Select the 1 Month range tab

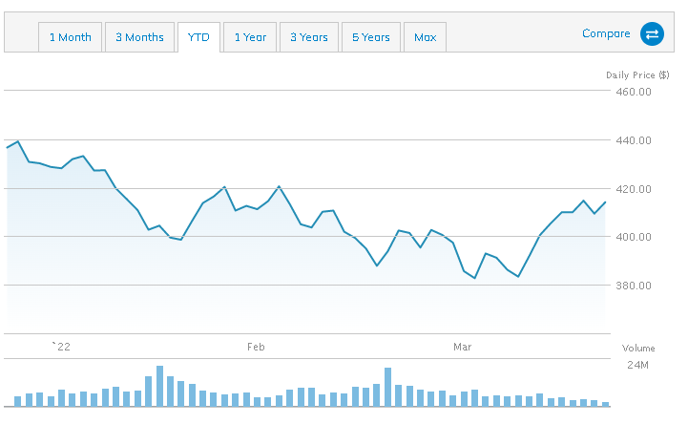pos(71,37)
